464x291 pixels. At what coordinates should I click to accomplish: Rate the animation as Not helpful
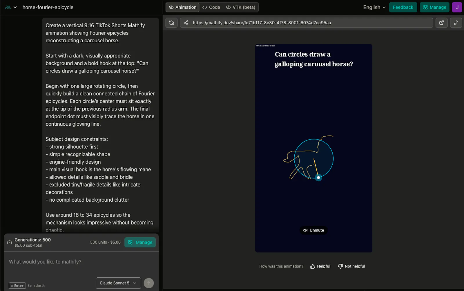pos(351,266)
